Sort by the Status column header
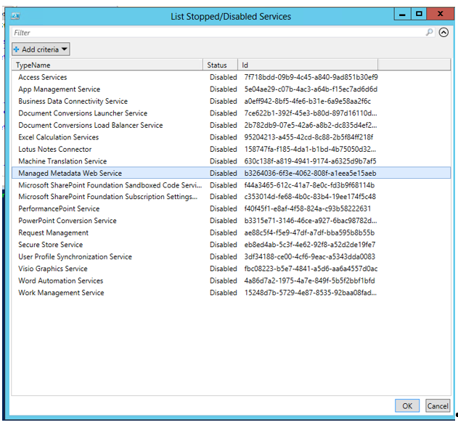 click(x=220, y=65)
